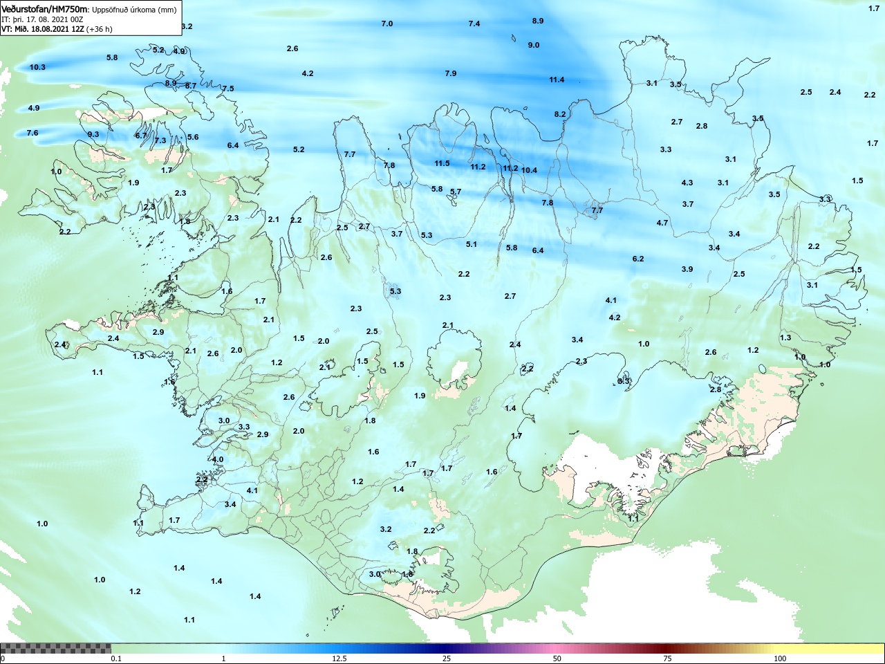Click the 100 mark on color scale
Screen dimensions: 885x664
[x=780, y=658]
